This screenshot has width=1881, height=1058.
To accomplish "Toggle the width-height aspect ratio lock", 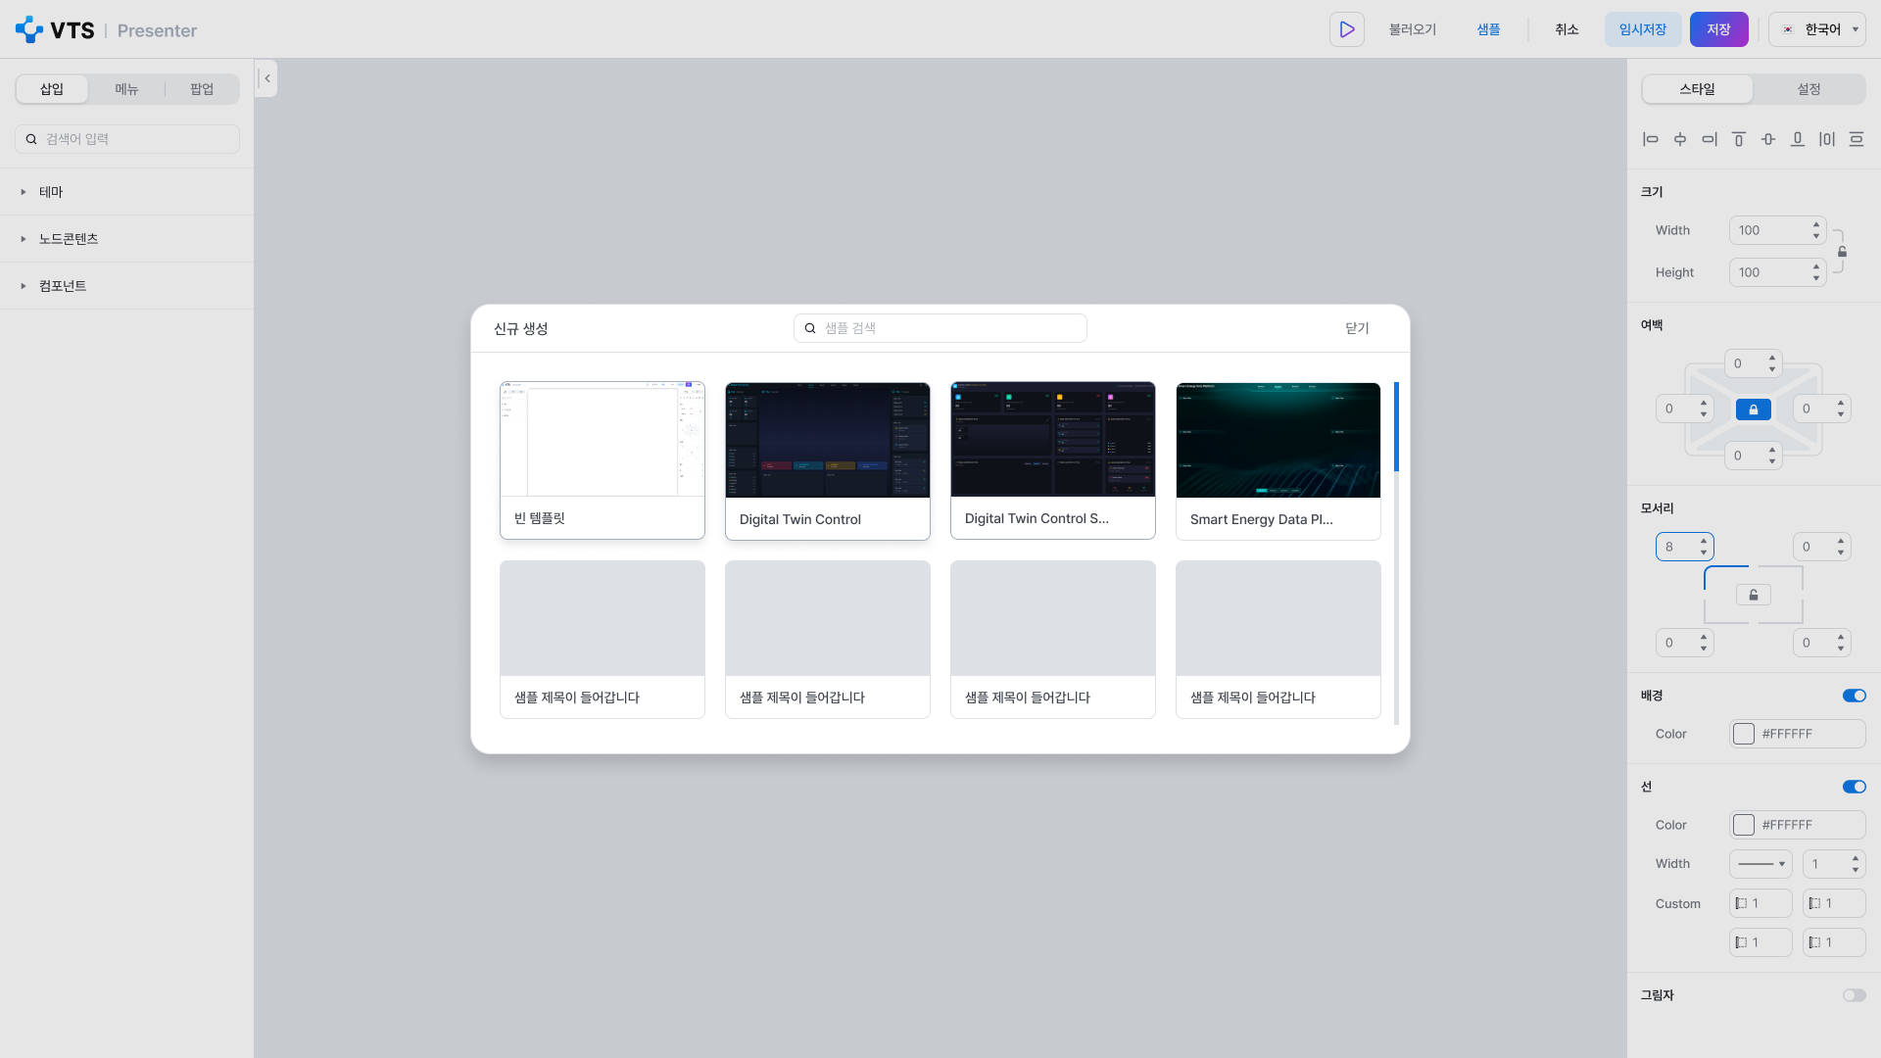I will coord(1842,252).
